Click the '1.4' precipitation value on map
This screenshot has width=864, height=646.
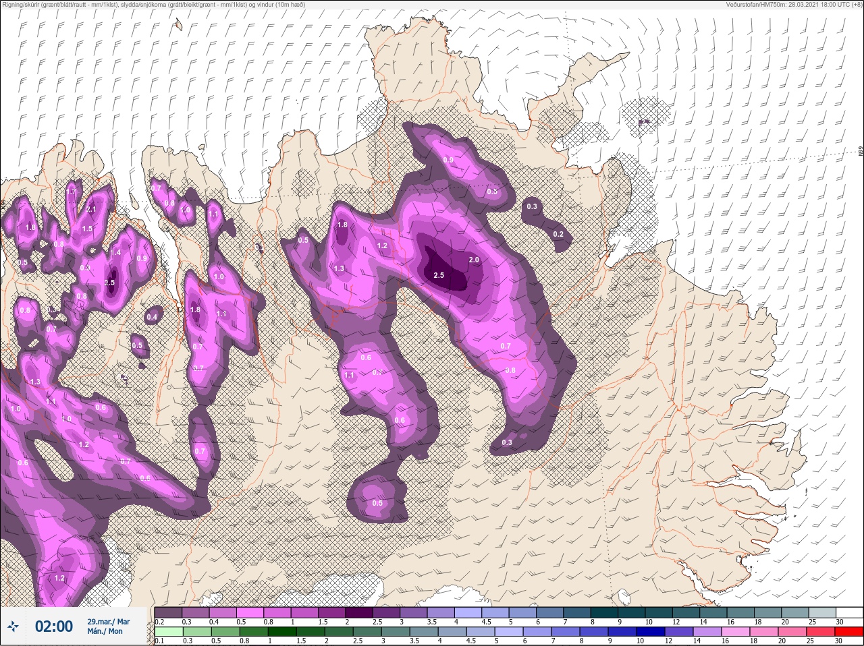coord(115,252)
